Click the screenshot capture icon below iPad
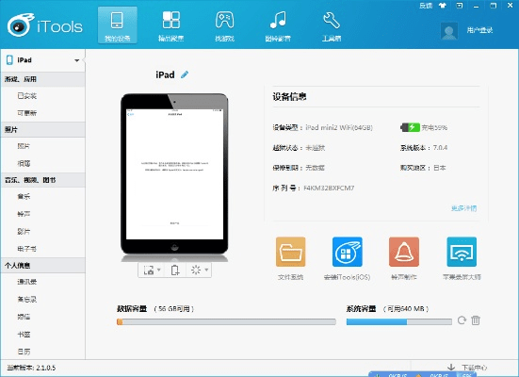The height and width of the screenshot is (377, 519). point(149,270)
